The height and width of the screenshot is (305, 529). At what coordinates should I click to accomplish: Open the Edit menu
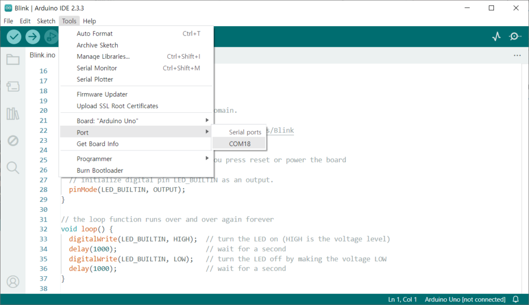coord(25,21)
